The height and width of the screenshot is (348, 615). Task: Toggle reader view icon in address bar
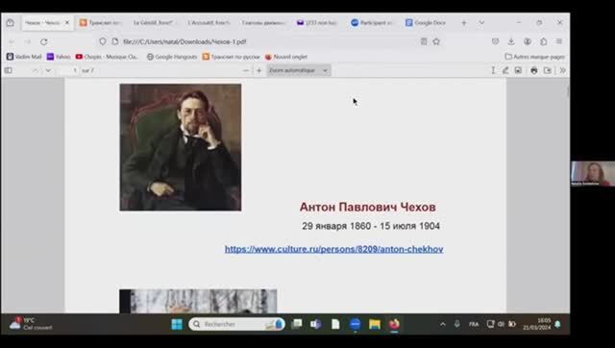click(424, 41)
